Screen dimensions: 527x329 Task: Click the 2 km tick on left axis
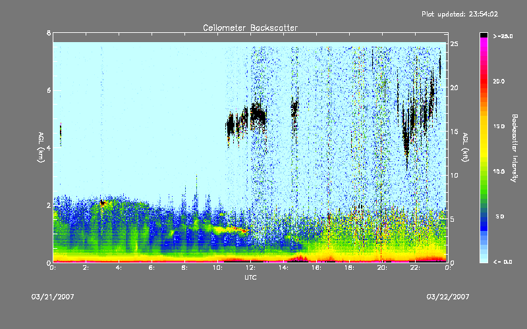click(x=49, y=205)
